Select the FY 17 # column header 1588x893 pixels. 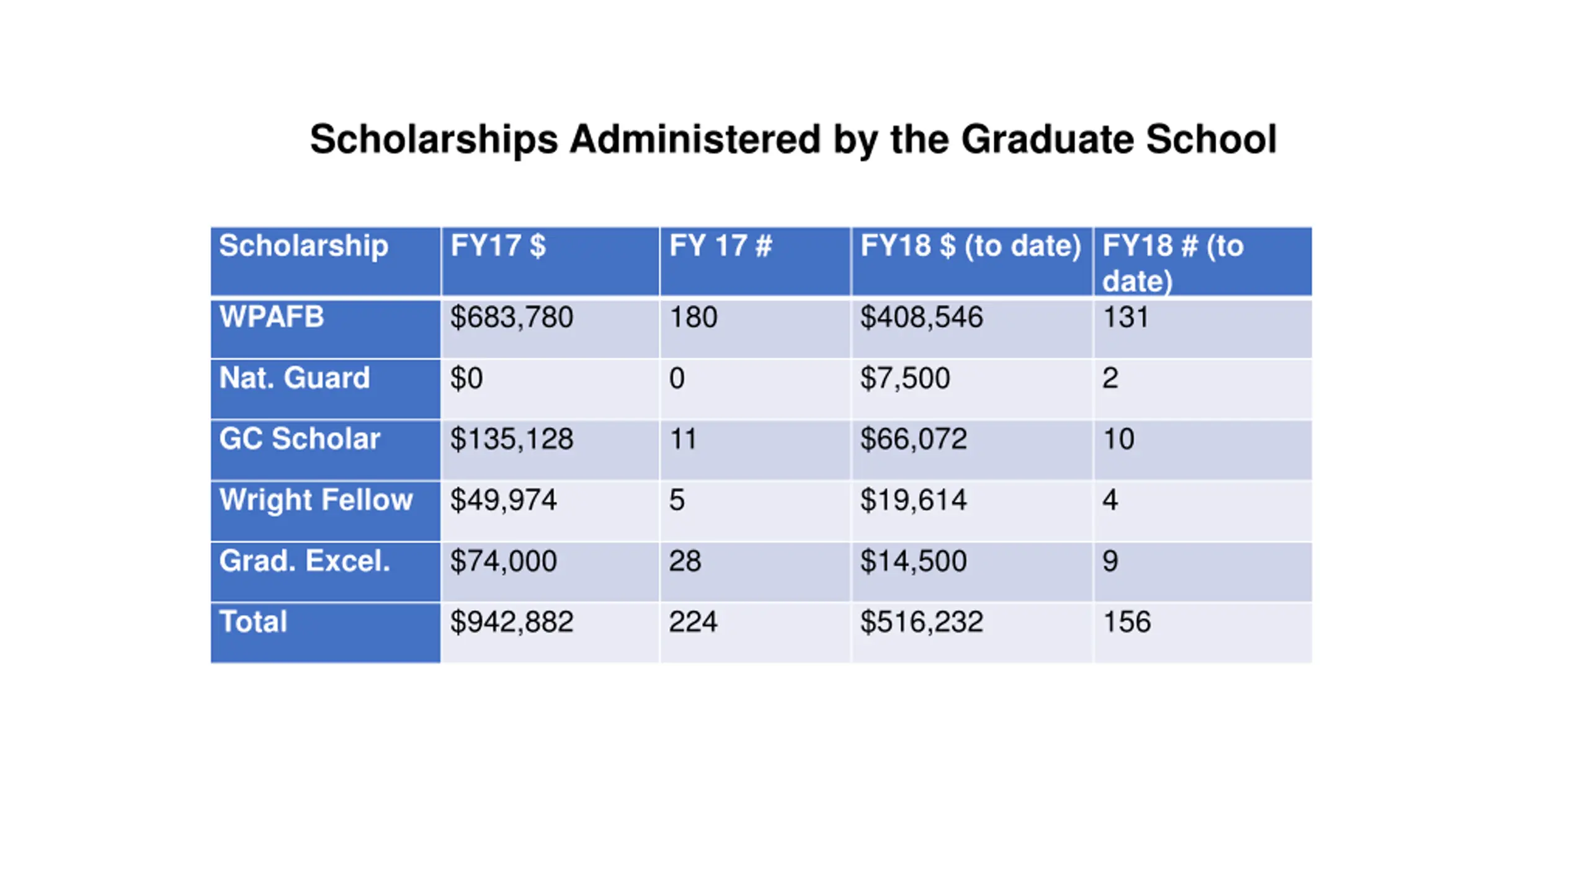click(x=755, y=262)
